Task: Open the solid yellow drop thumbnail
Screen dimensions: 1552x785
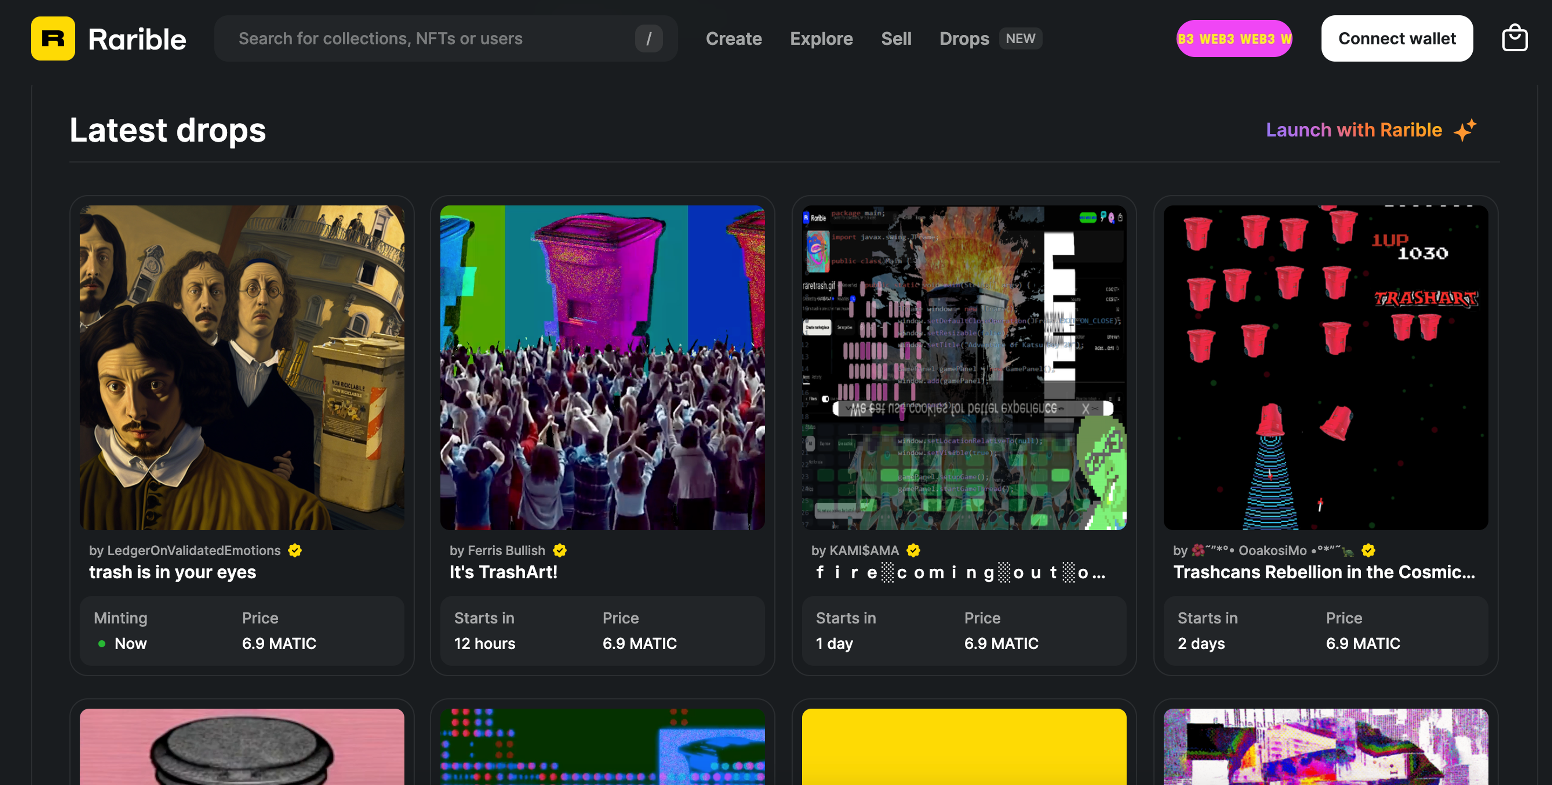Action: 964,747
